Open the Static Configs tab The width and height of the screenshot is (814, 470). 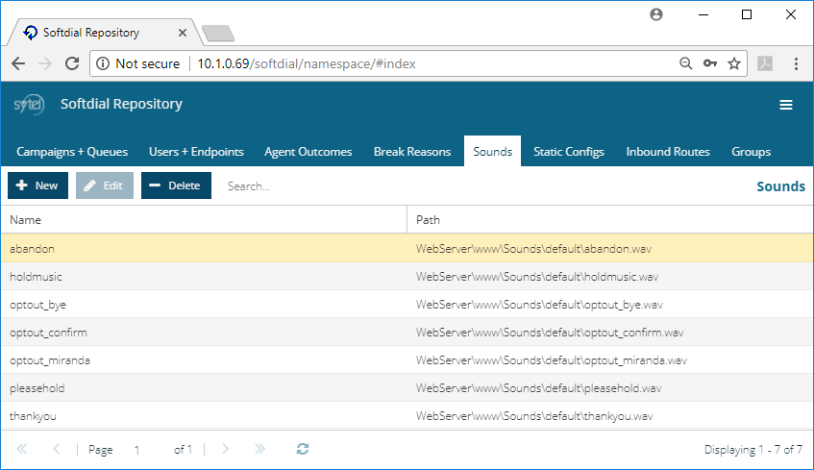pos(569,152)
